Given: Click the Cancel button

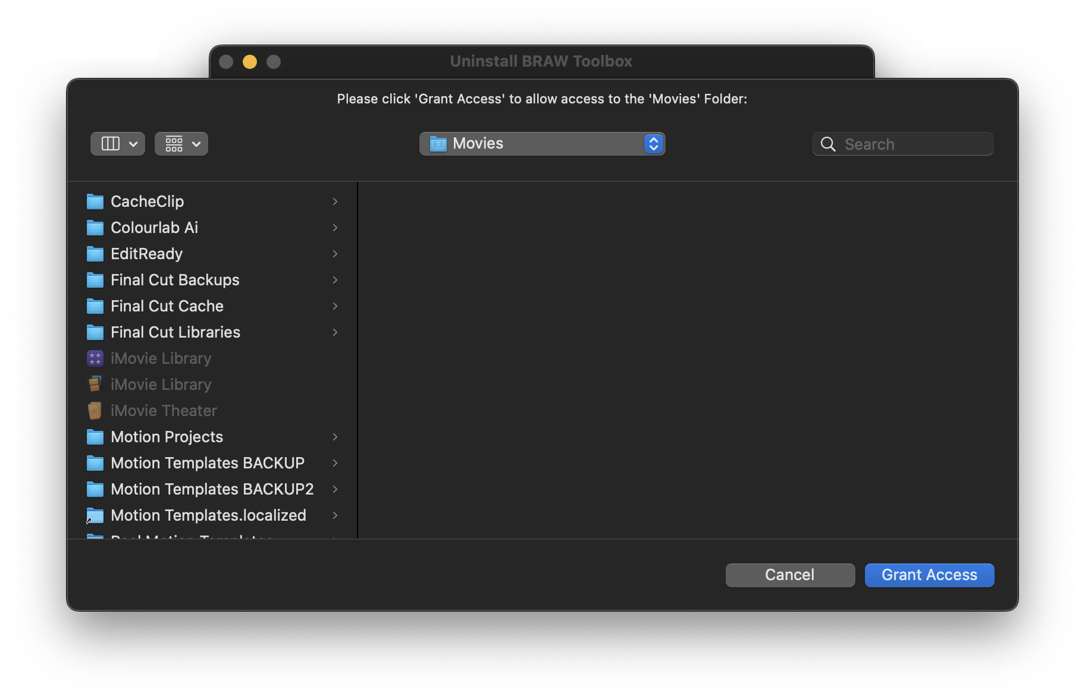Looking at the screenshot, I should coord(790,575).
